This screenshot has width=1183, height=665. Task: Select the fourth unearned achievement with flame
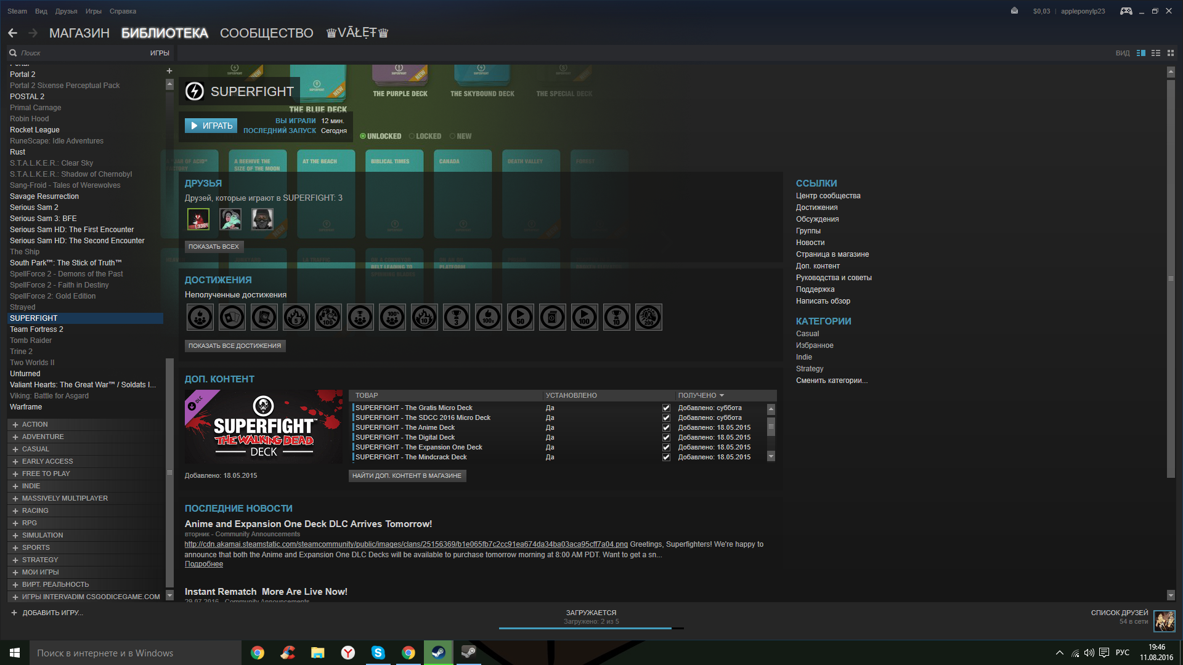pyautogui.click(x=296, y=318)
